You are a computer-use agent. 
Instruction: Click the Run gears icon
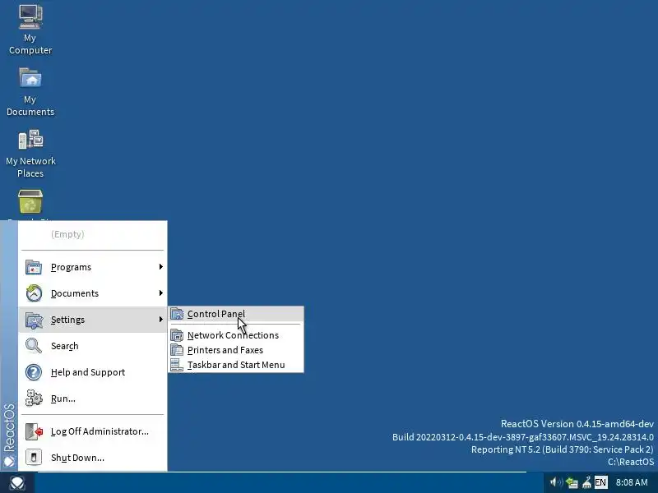[34, 399]
